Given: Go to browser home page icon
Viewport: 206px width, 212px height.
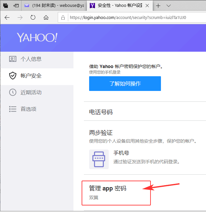Looking at the screenshot, I should coord(46,17).
